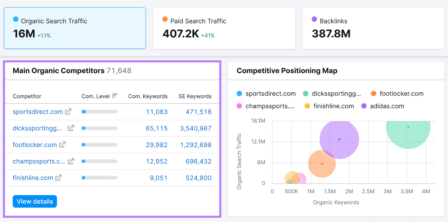Viewport: 448px width, 222px height.
Task: Open external link icon for dickssportingg...
Action: 71,128
